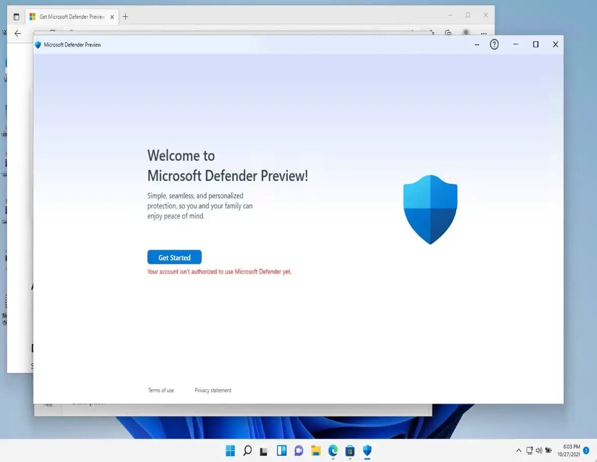Minimize the Edge browser window
The width and height of the screenshot is (597, 462).
(x=450, y=15)
